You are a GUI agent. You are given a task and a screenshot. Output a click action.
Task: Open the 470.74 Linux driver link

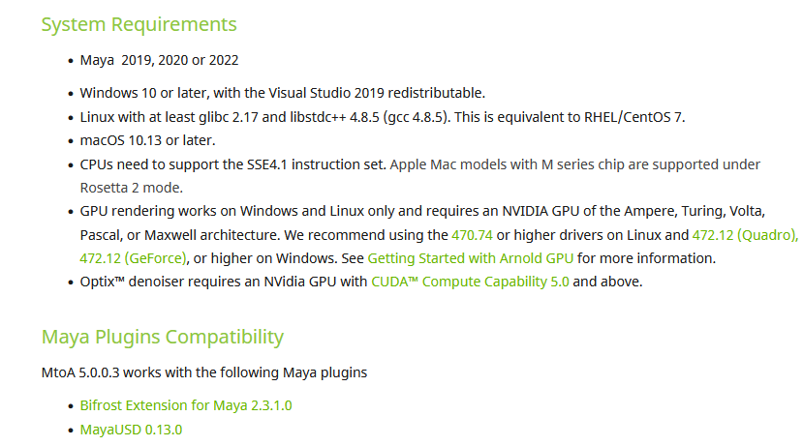472,235
